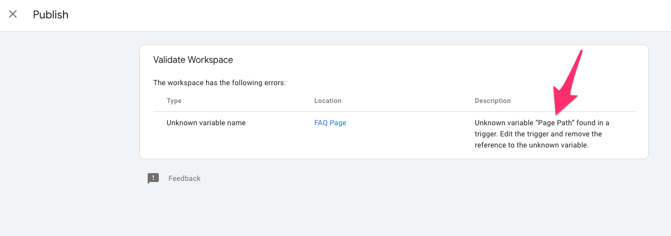Viewport: 671px width, 236px height.
Task: Select the Location column header
Action: [328, 101]
